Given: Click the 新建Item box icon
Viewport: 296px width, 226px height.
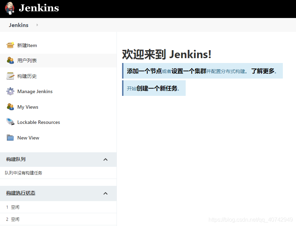Looking at the screenshot, I should pyautogui.click(x=10, y=45).
